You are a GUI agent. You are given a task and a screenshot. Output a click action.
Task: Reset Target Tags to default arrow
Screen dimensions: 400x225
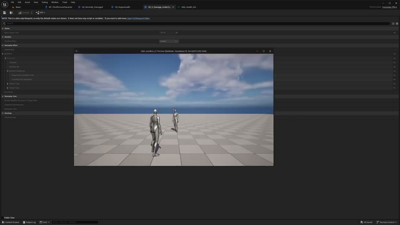[x=394, y=88]
